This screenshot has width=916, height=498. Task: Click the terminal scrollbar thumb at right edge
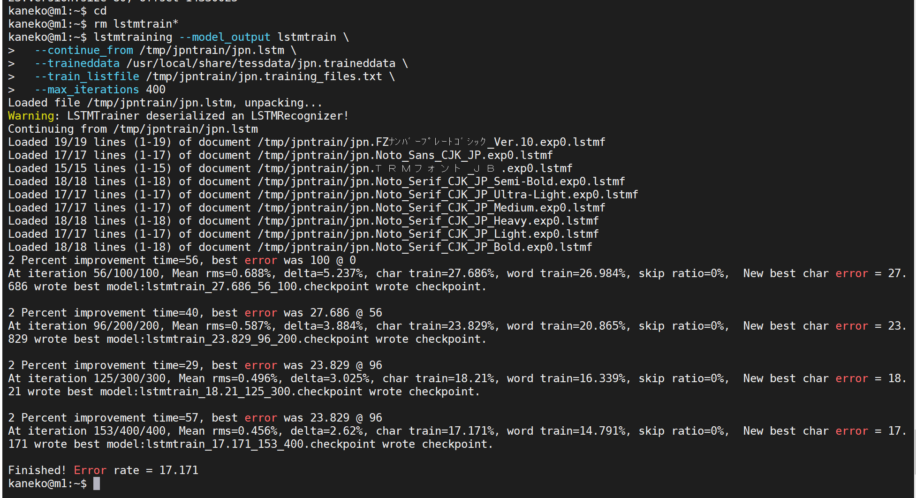pyautogui.click(x=914, y=453)
